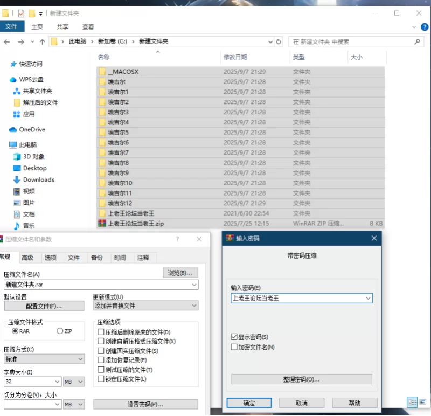
Task: Sort by 修改日期 column header
Action: [x=235, y=57]
